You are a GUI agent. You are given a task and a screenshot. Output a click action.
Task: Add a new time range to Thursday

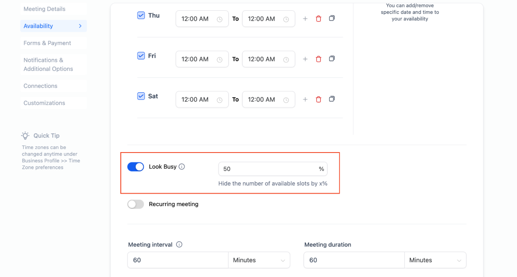click(305, 19)
